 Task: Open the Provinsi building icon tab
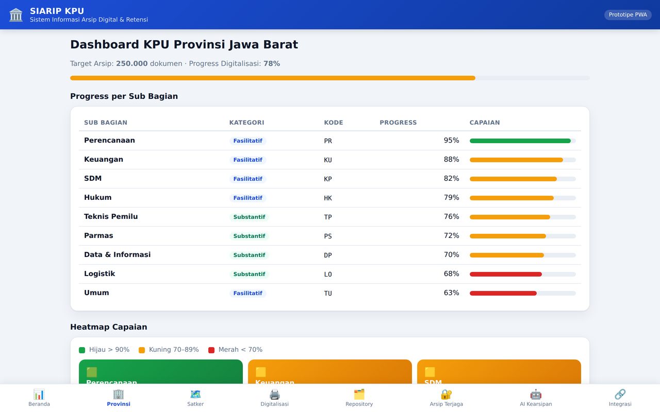pyautogui.click(x=119, y=394)
